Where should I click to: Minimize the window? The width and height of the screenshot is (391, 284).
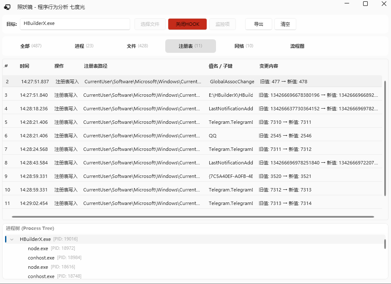coord(347,3)
